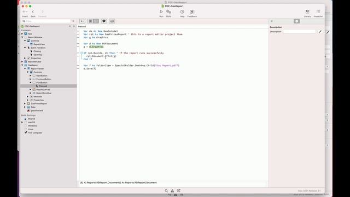This screenshot has width=350, height=197.
Task: Switch to the second highlighted Inspector tab icon
Action: tap(296, 21)
